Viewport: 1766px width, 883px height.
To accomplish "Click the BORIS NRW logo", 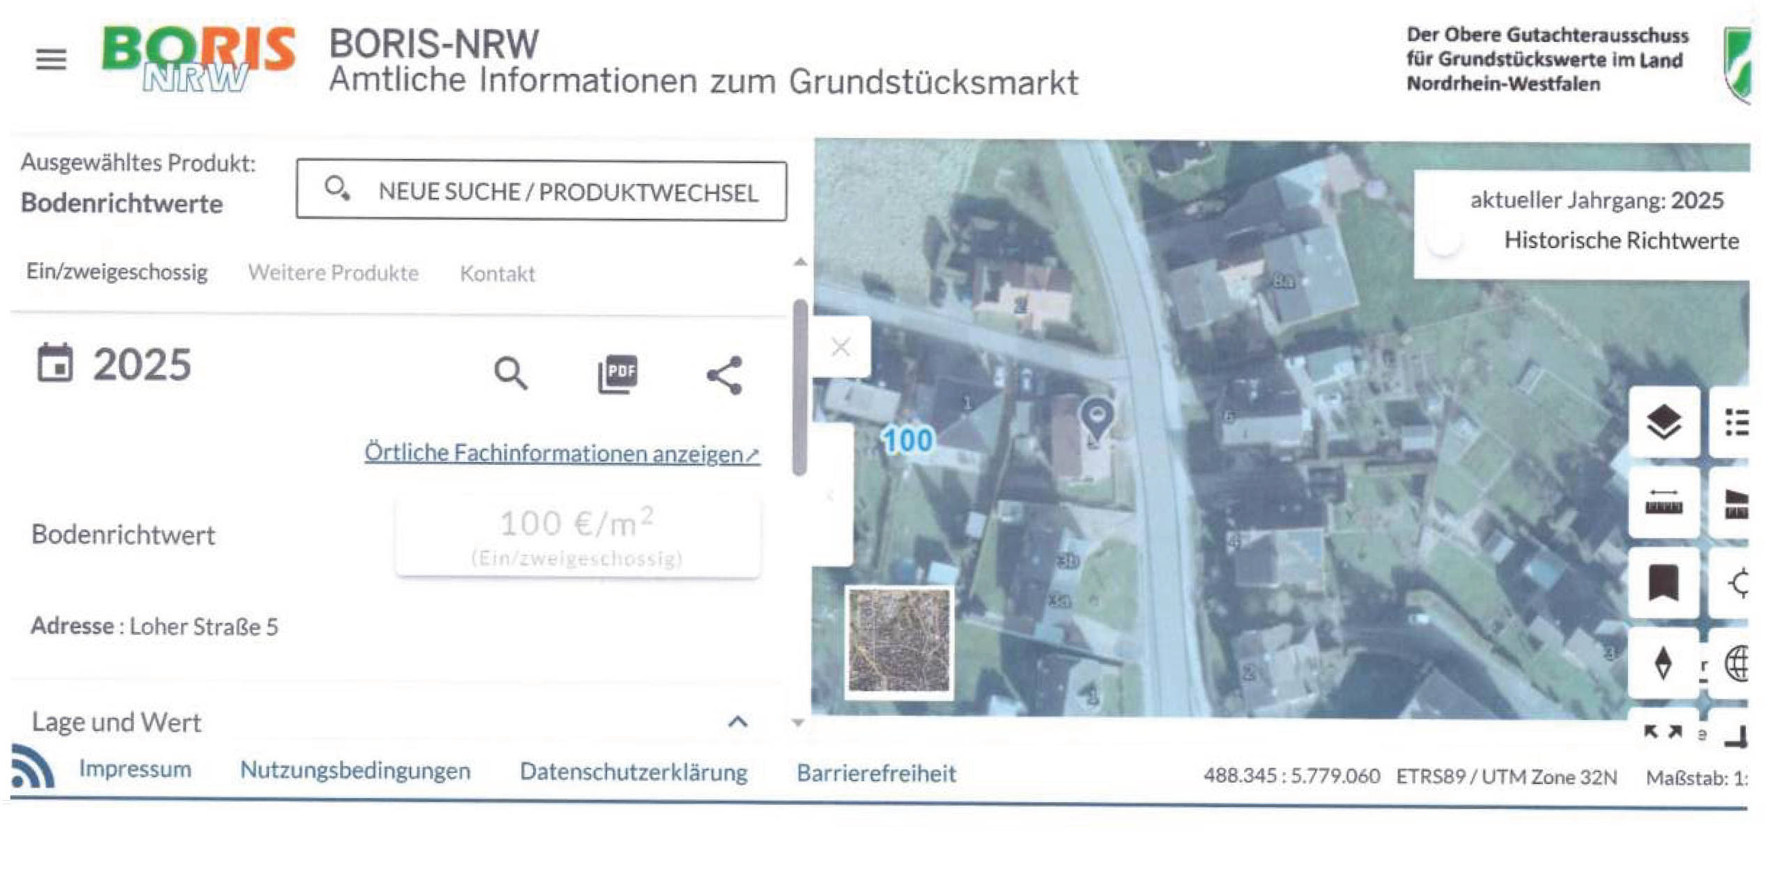I will 199,59.
